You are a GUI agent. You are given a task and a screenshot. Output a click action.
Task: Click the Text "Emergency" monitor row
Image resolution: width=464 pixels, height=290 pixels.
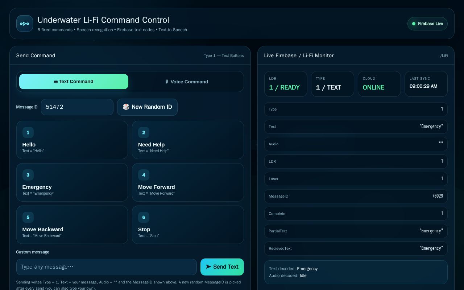tap(356, 127)
